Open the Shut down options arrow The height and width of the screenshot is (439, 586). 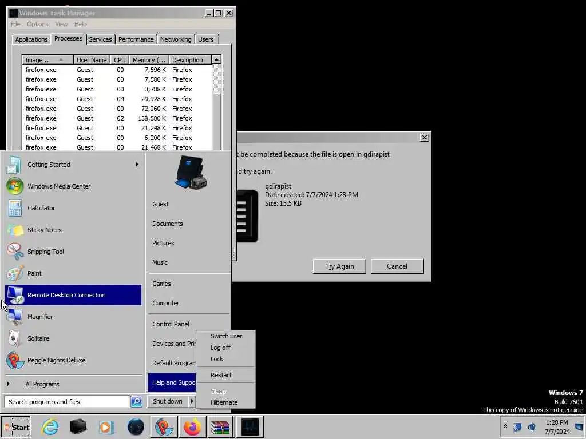point(192,401)
